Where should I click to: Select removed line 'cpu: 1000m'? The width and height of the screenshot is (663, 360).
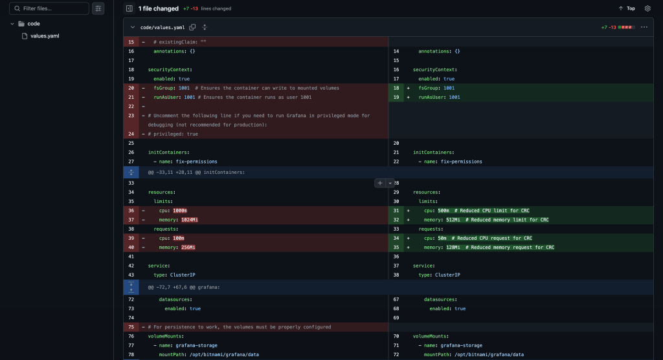173,211
